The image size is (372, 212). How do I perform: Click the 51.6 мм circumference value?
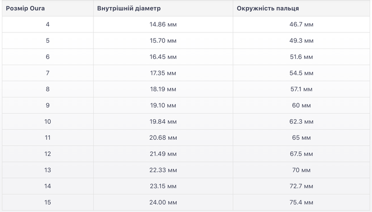301,57
